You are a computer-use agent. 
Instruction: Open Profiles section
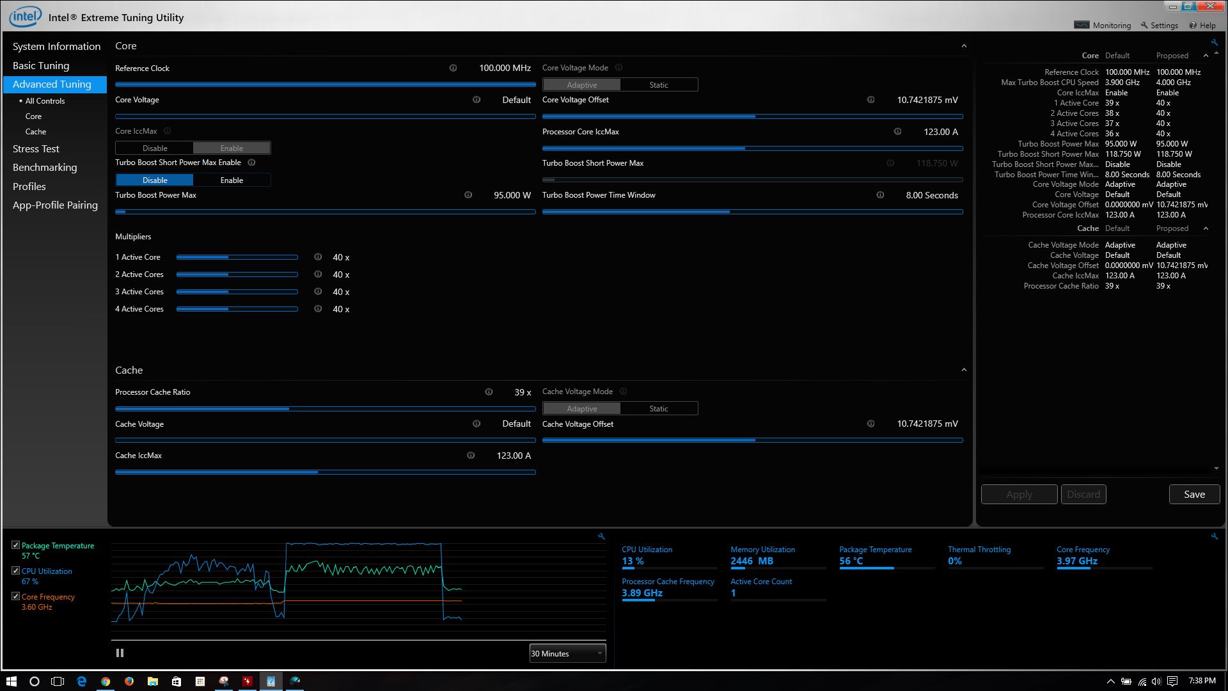pos(29,187)
